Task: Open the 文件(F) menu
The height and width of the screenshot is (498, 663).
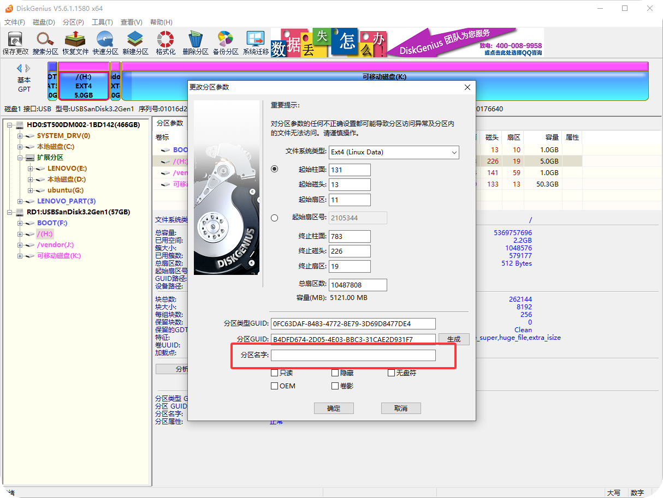Action: click(x=15, y=22)
